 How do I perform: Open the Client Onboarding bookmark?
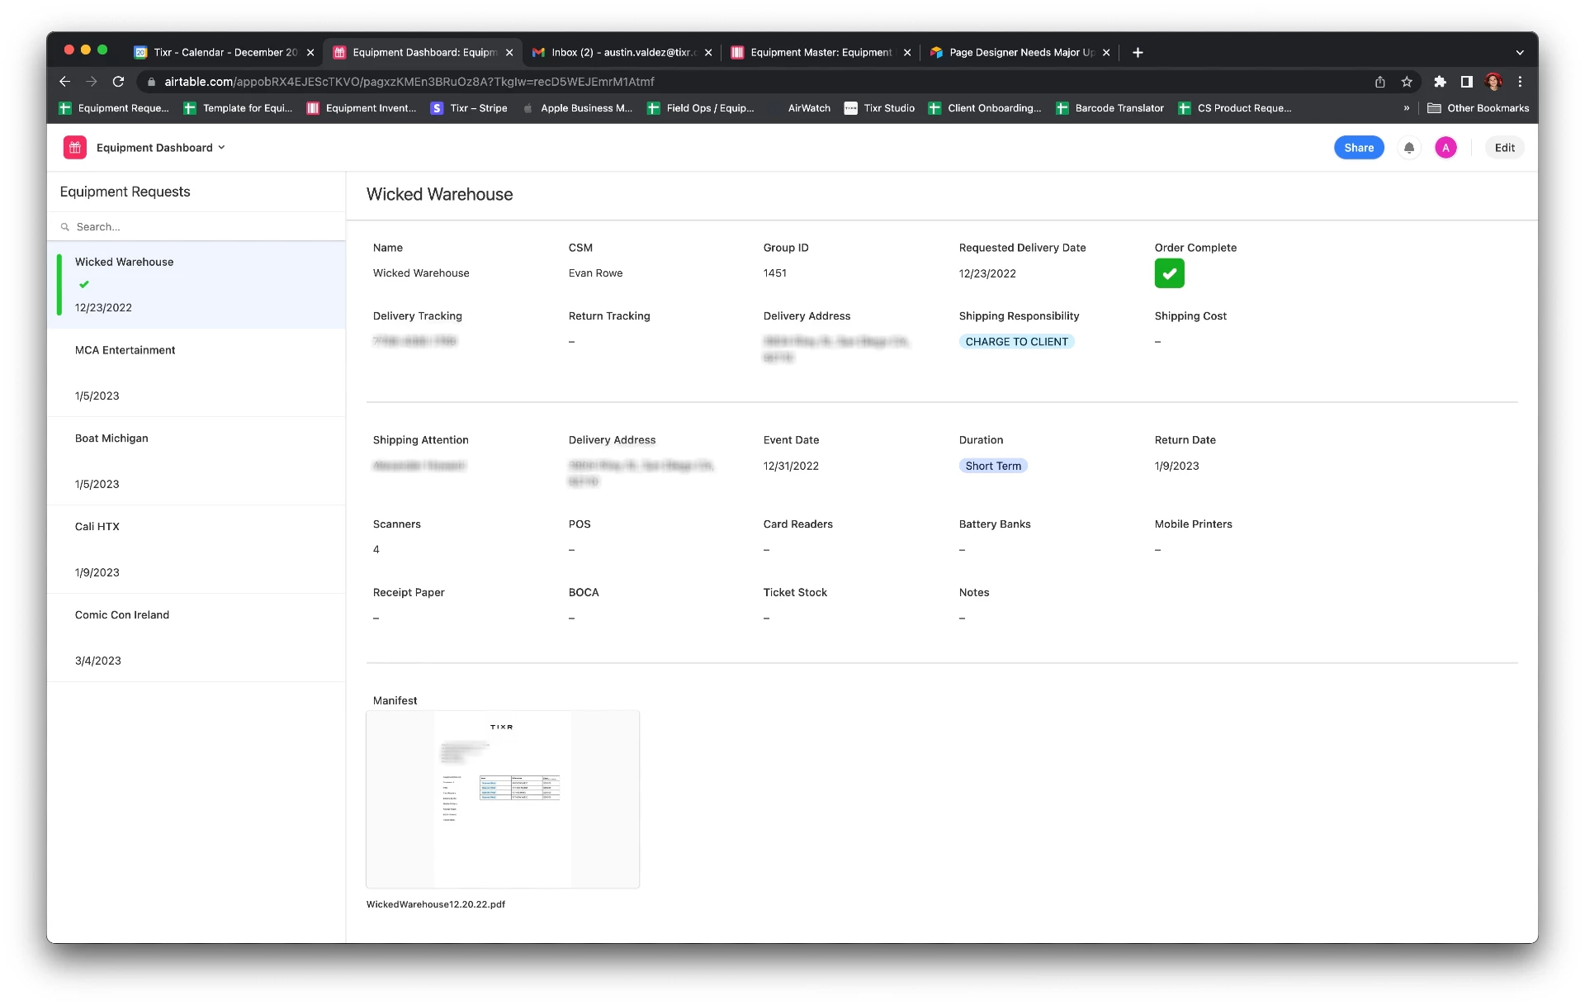[985, 108]
